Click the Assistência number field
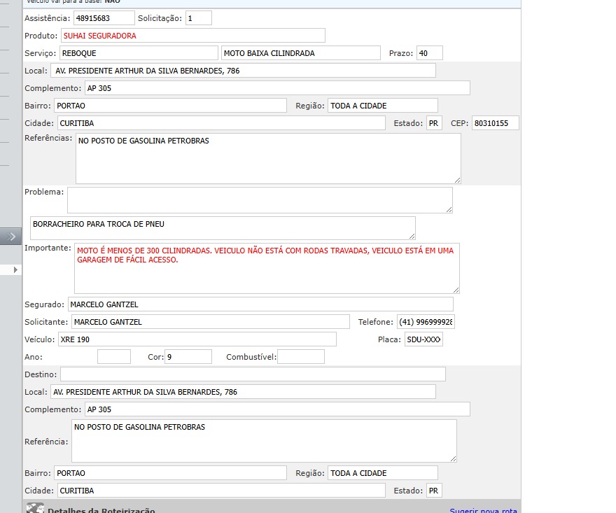Image resolution: width=616 pixels, height=513 pixels. pos(104,18)
